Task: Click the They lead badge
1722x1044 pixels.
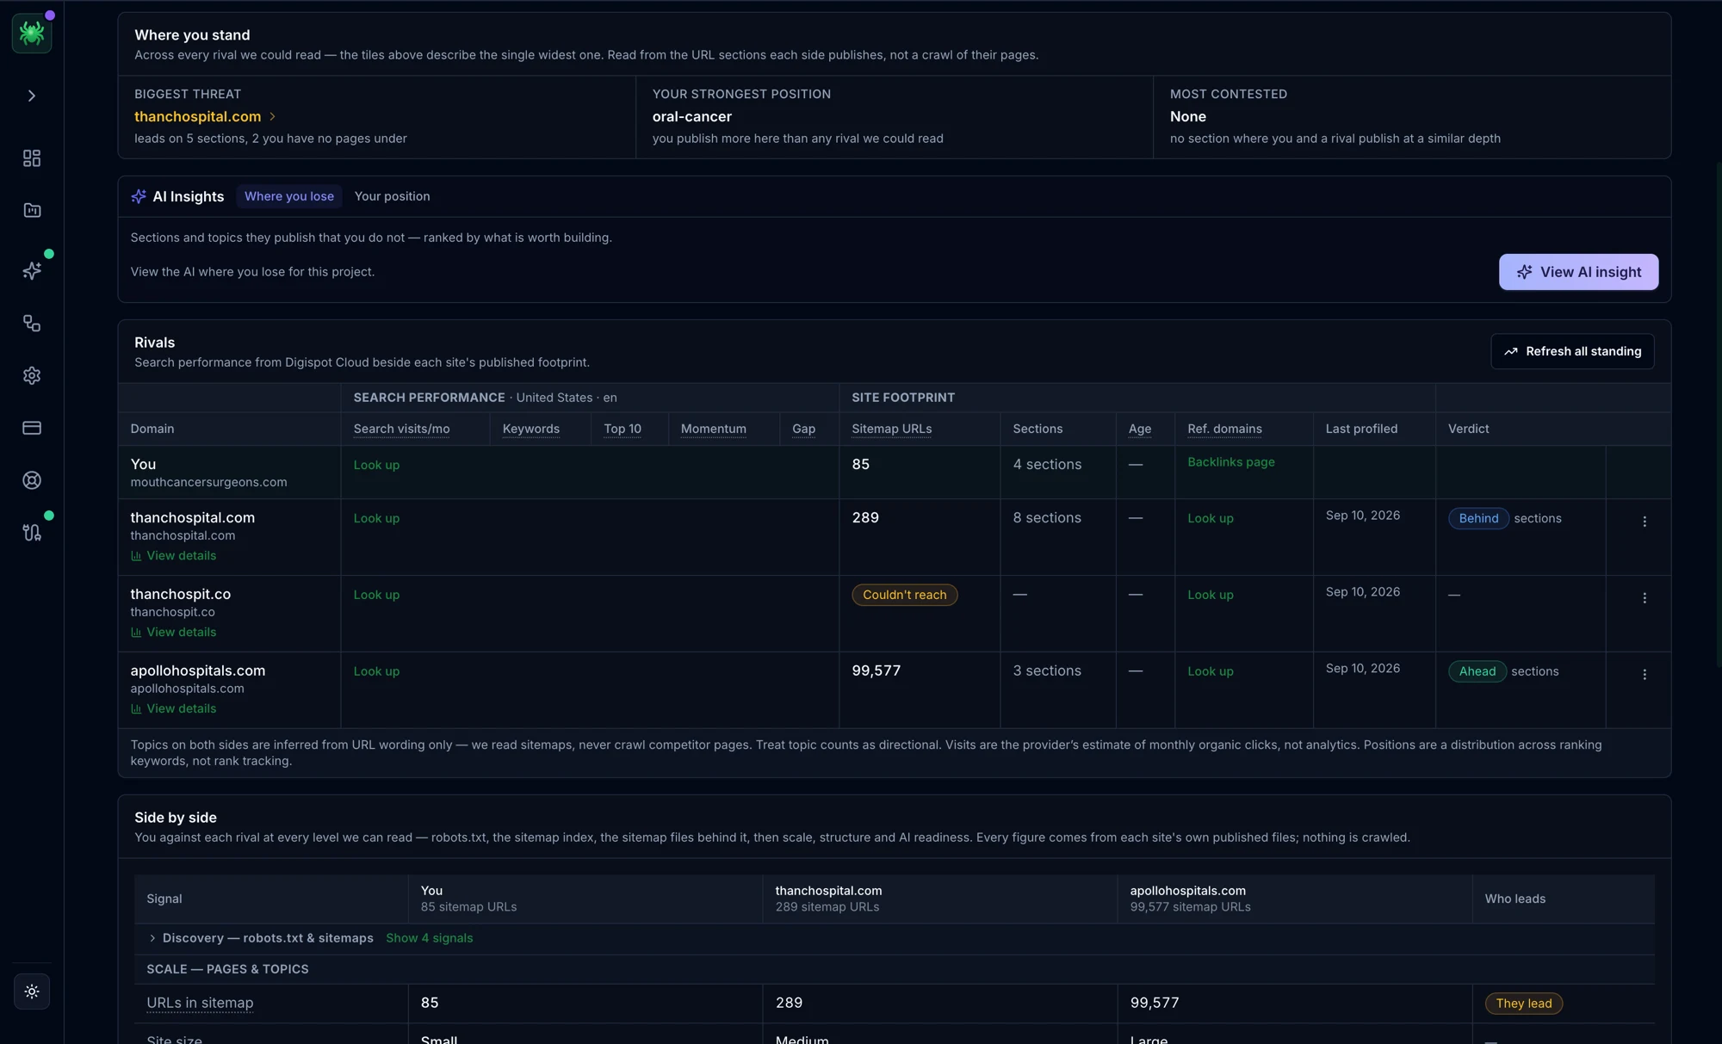Action: 1523,1004
